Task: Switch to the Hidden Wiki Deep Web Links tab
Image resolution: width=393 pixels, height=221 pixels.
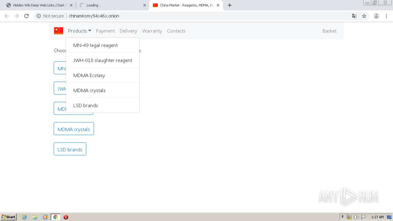Action: click(x=39, y=5)
